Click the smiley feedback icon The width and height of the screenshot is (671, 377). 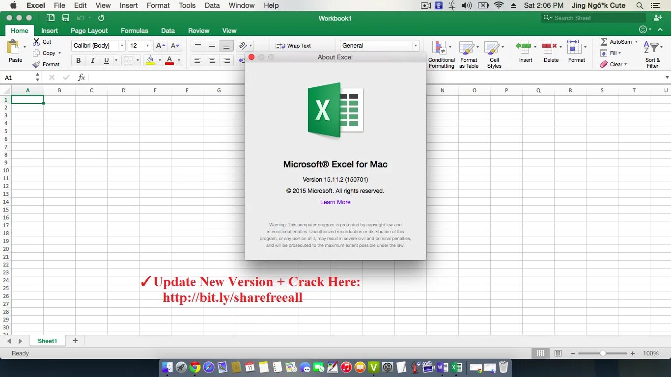tap(643, 30)
